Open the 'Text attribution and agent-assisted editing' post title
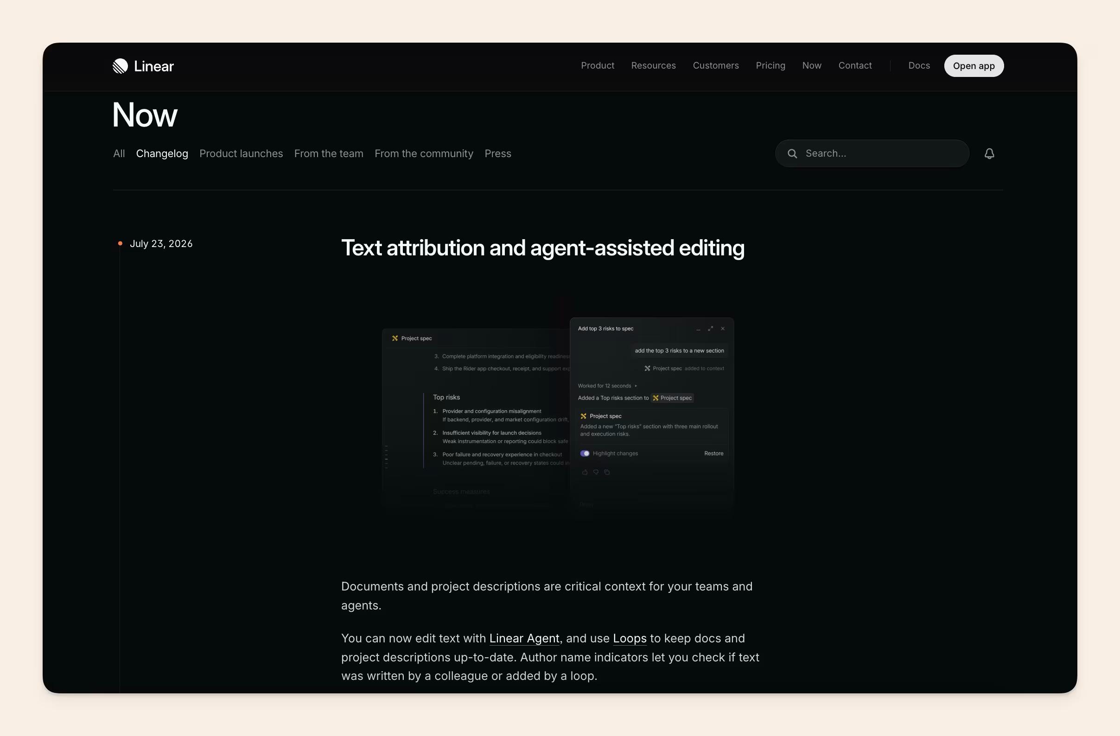The image size is (1120, 736). click(542, 248)
